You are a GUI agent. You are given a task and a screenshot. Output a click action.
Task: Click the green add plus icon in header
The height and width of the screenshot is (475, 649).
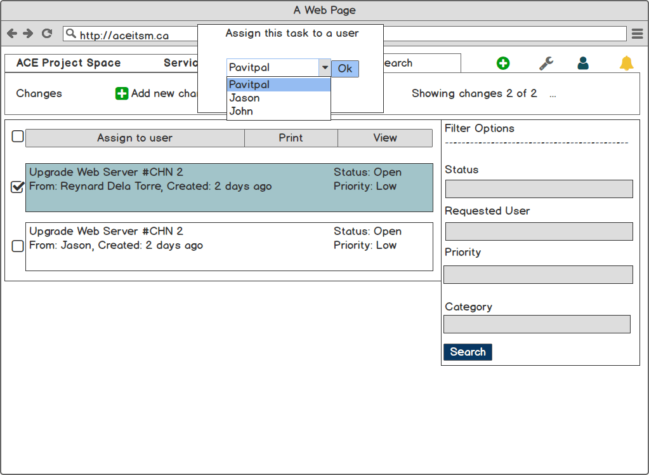click(503, 63)
